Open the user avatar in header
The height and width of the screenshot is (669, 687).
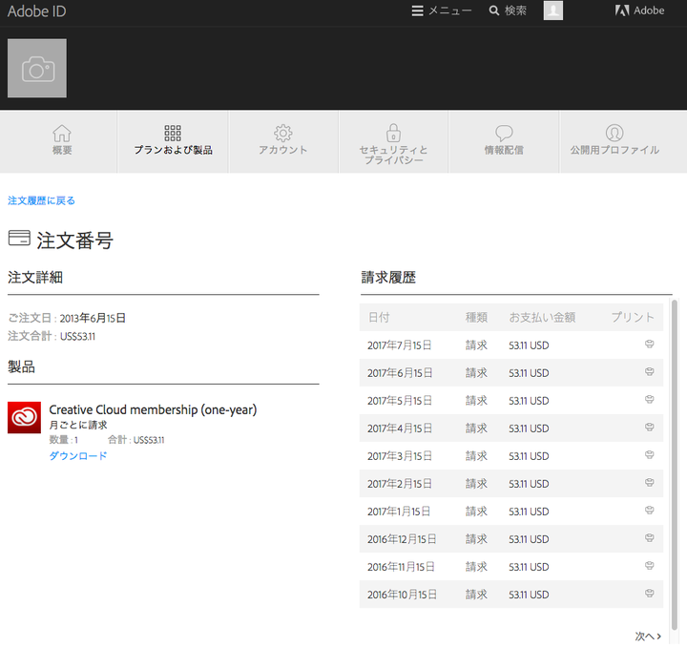552,10
